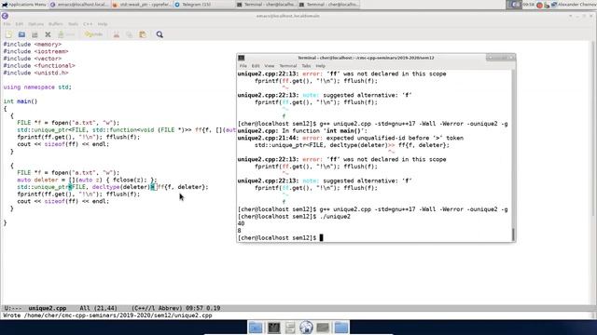
Task: Open the Emacs Buffers menu
Action: 56,24
